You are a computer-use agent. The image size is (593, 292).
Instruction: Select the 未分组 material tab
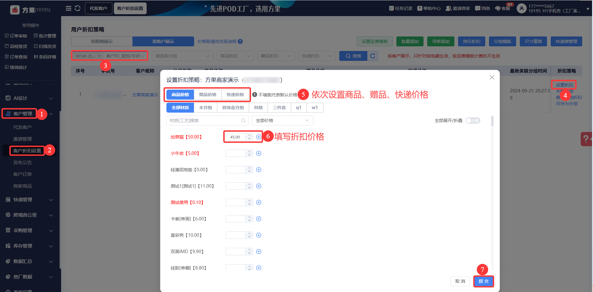click(x=206, y=108)
